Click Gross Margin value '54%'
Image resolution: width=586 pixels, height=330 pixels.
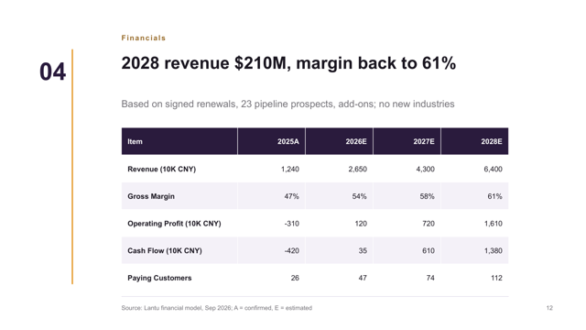(359, 196)
